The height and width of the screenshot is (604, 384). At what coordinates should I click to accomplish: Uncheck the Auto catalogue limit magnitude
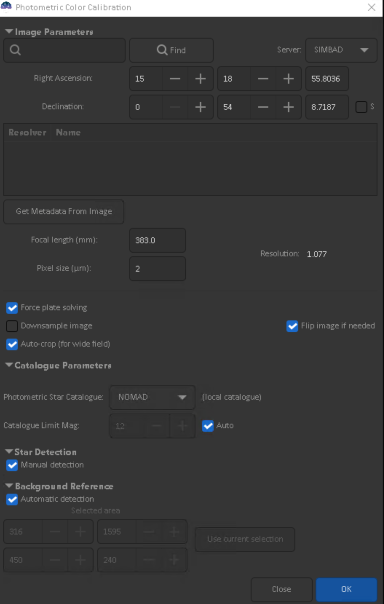[208, 426]
